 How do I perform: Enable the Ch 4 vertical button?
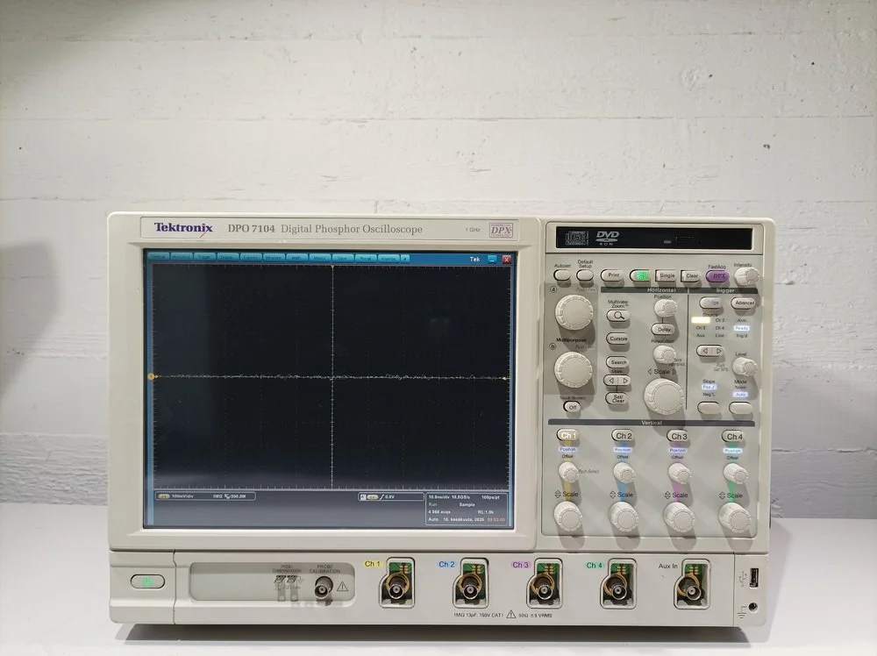(x=733, y=436)
